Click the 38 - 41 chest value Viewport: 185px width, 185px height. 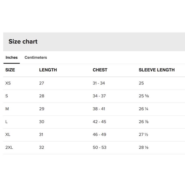tap(99, 109)
